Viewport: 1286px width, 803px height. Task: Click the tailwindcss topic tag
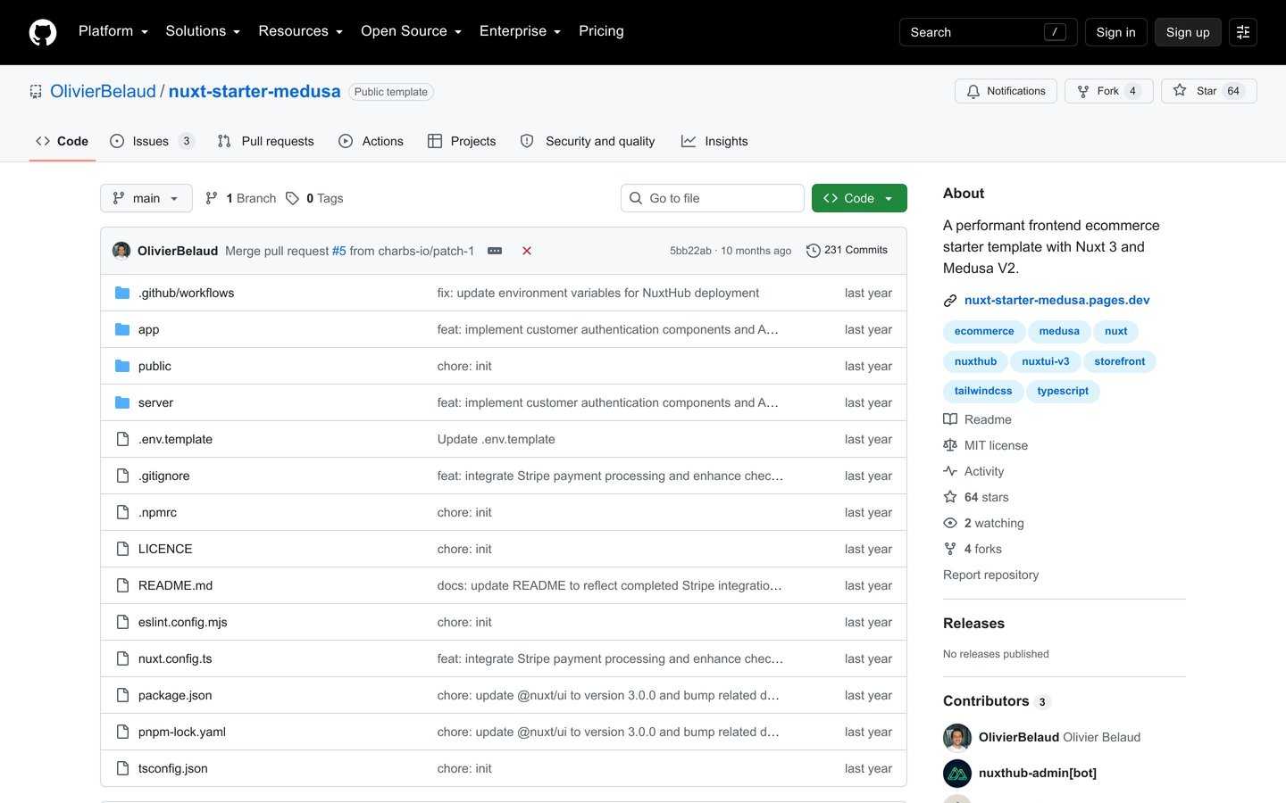click(x=983, y=391)
